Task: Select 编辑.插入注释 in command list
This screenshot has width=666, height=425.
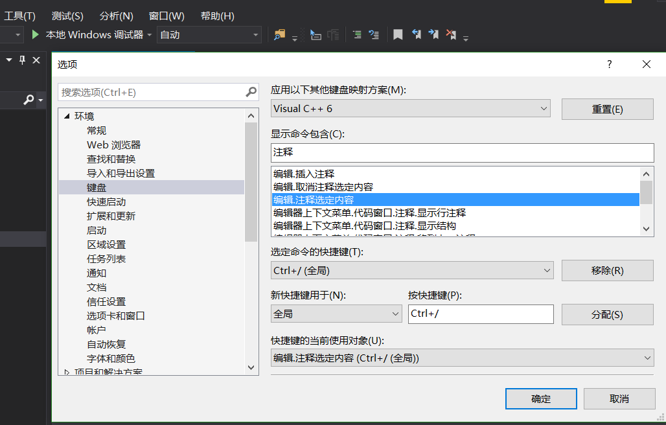Action: pyautogui.click(x=455, y=174)
